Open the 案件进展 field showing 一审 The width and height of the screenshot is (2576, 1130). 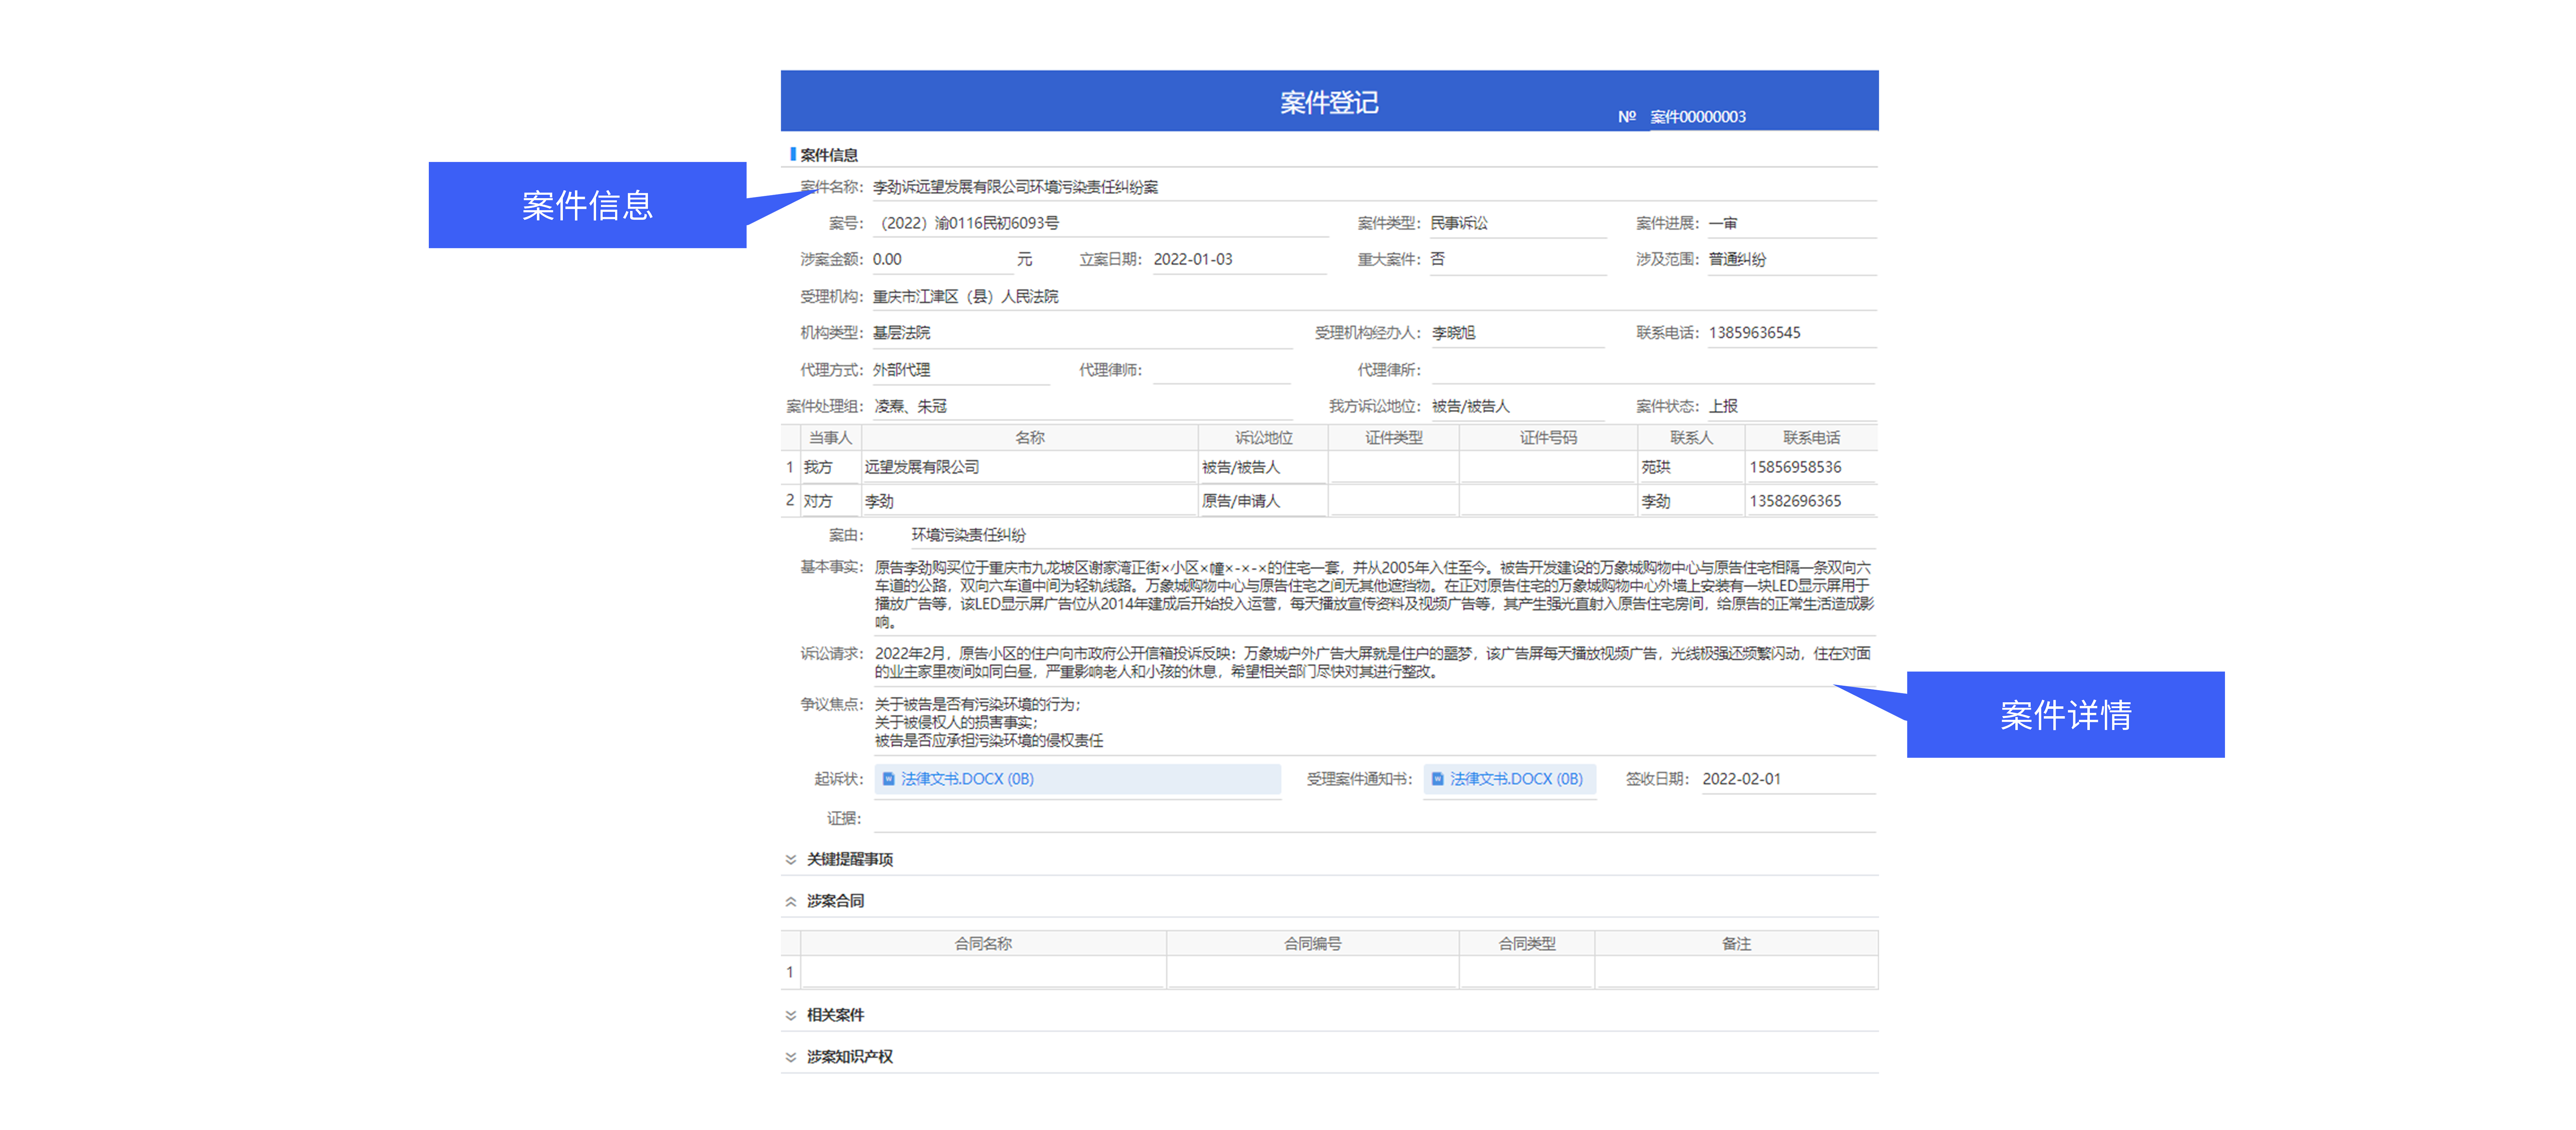pyautogui.click(x=1792, y=223)
